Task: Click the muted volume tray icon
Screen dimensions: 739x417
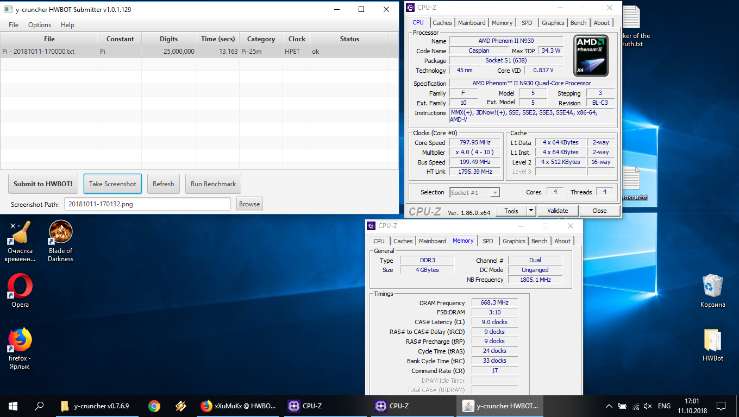Action: click(648, 406)
